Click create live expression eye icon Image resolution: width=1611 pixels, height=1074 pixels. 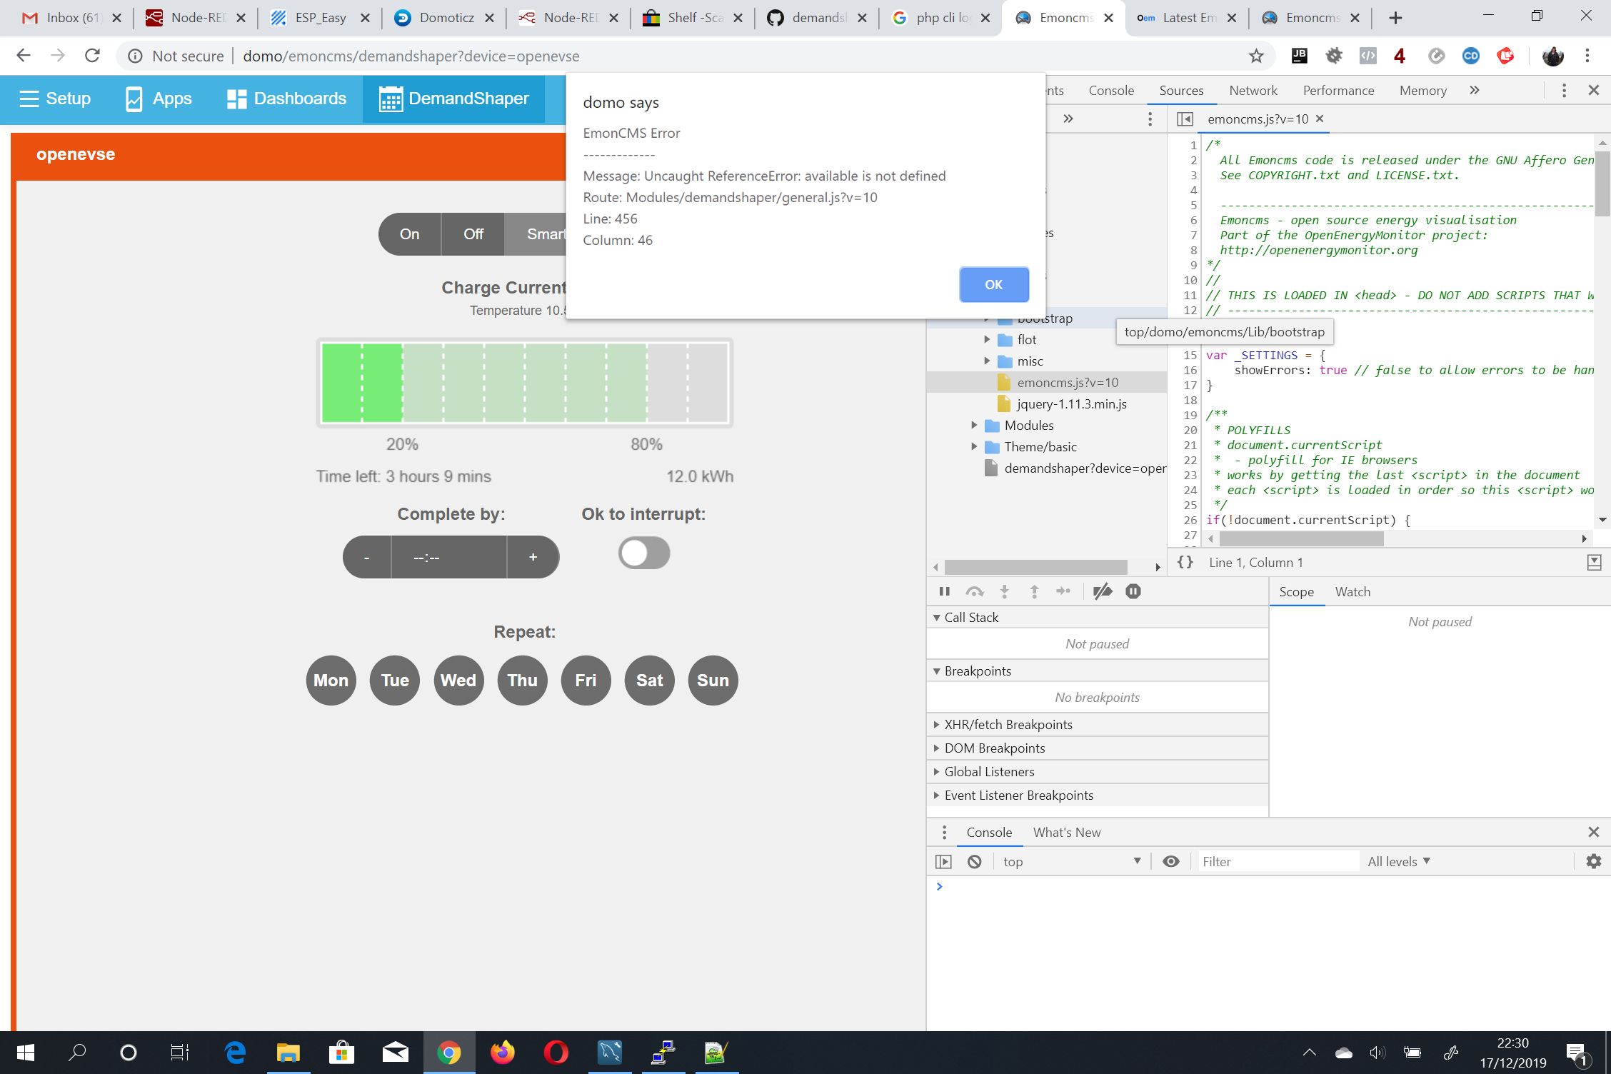[x=1171, y=862]
